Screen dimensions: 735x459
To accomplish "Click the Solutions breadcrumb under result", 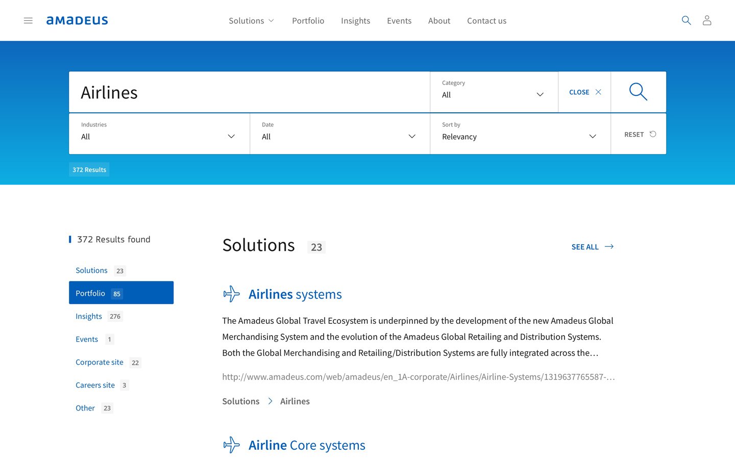I will tap(241, 401).
